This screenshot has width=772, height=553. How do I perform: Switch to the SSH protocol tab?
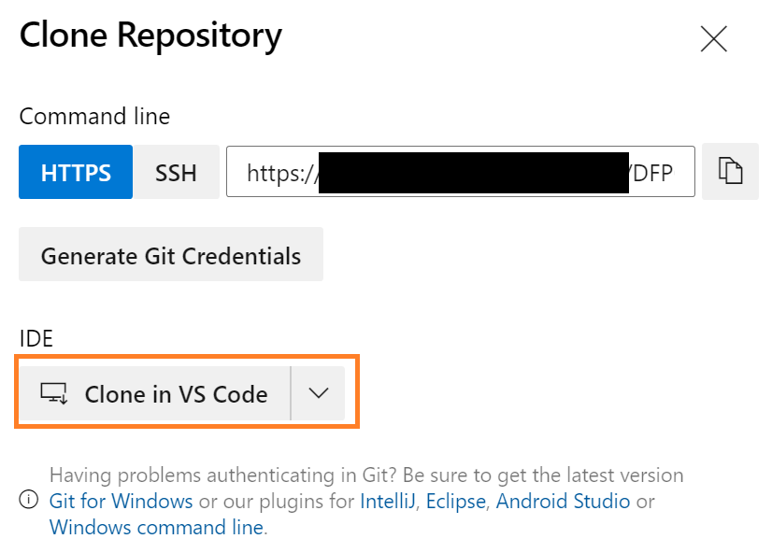coord(177,172)
